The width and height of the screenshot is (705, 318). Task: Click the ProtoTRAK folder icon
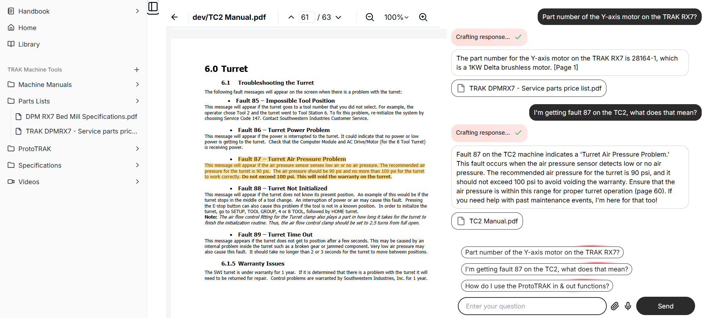(11, 149)
